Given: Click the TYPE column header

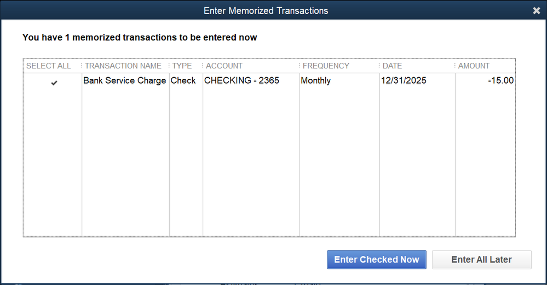Looking at the screenshot, I should [182, 66].
